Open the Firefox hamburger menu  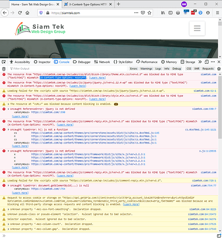pos(218,13)
